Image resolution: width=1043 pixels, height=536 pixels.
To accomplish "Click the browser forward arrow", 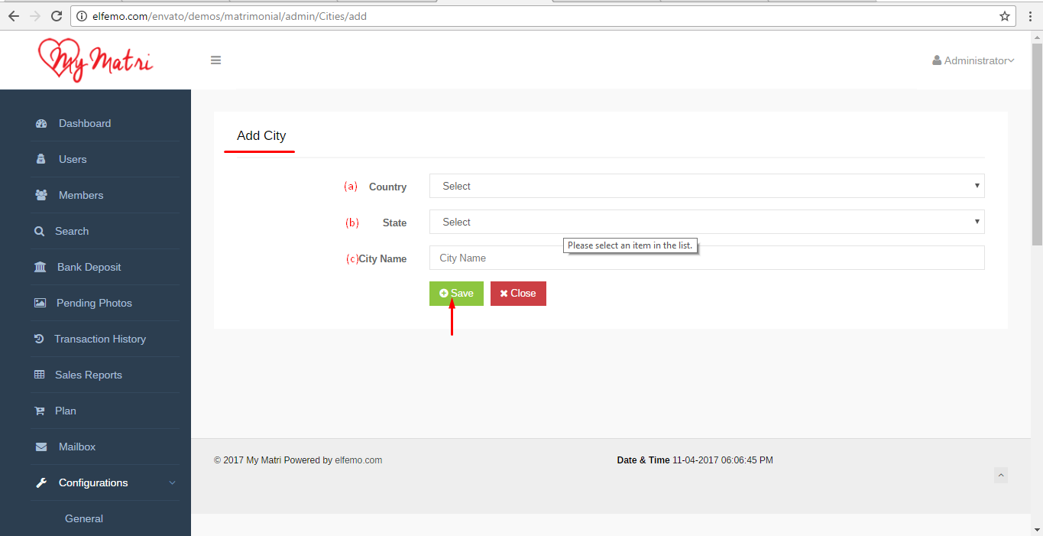I will [x=34, y=15].
